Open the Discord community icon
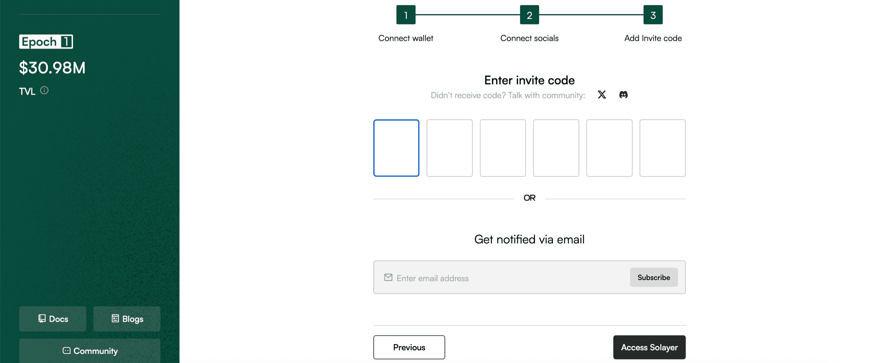Image resolution: width=885 pixels, height=363 pixels. point(623,95)
